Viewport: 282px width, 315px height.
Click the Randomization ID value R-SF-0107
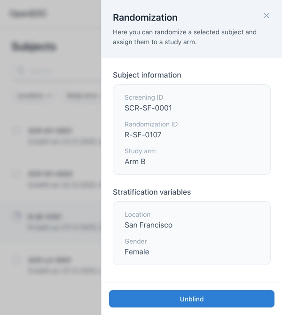[x=143, y=135]
